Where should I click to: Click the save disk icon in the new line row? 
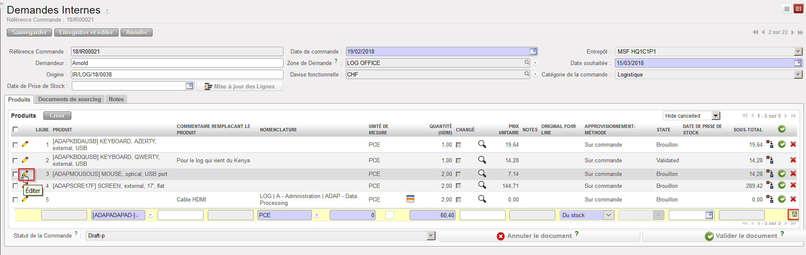pos(794,215)
